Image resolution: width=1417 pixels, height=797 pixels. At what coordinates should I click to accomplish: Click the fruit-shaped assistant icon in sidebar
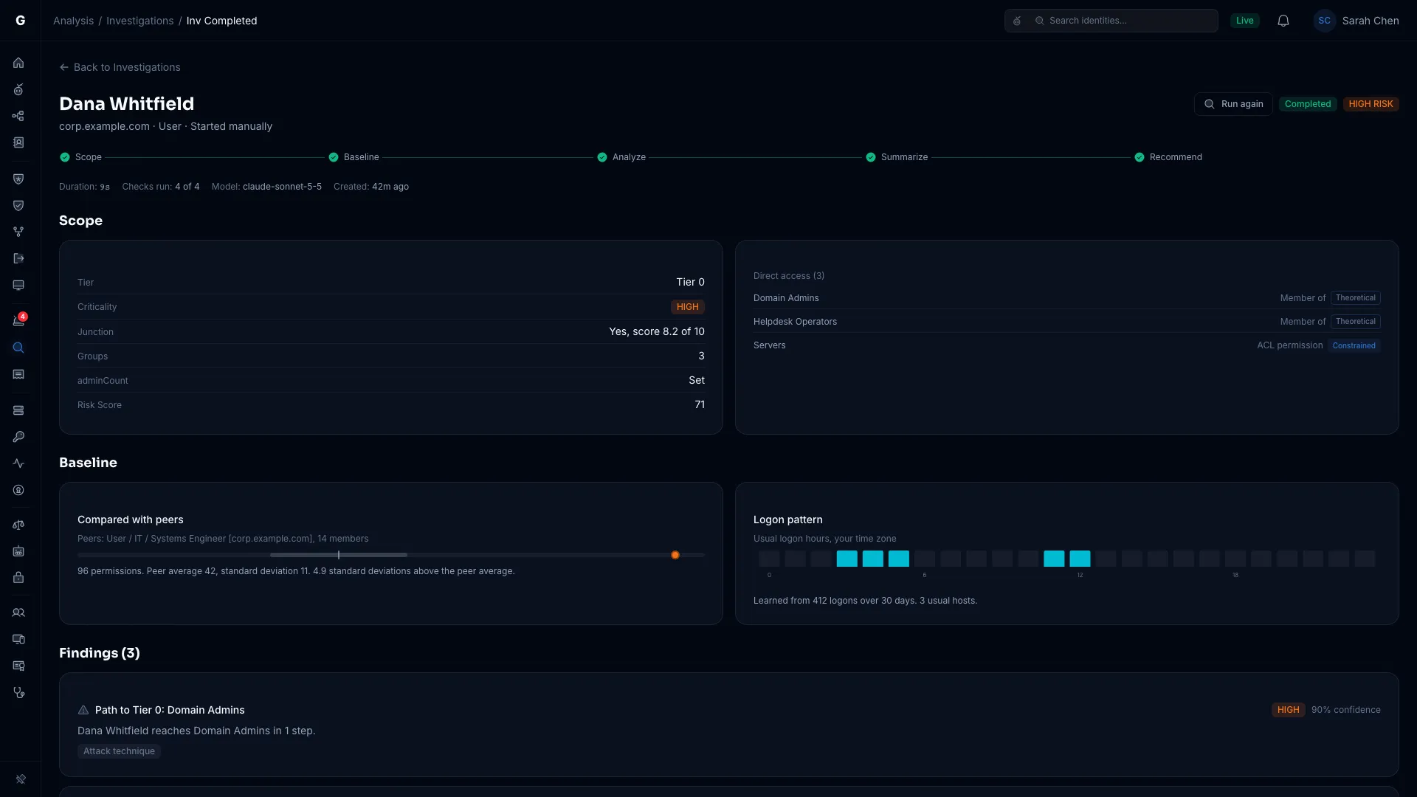[x=18, y=89]
